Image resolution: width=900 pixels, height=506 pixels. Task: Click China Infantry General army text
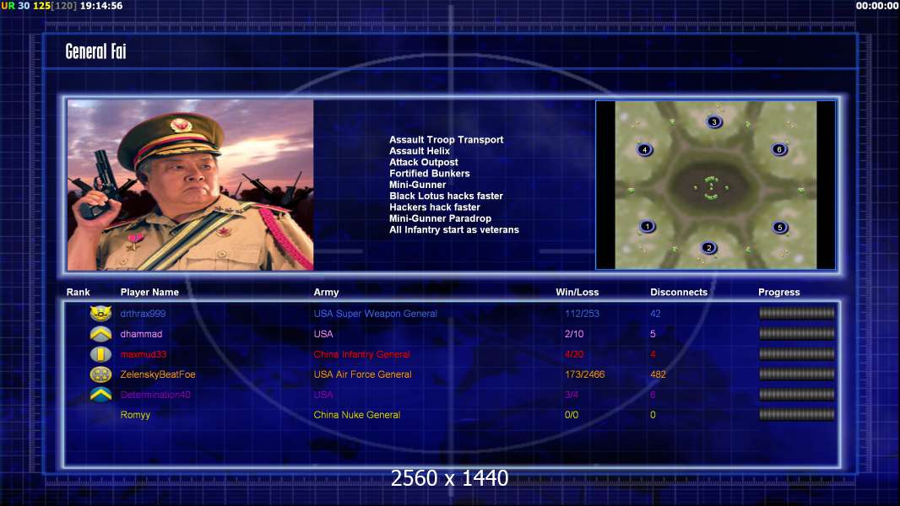(361, 354)
